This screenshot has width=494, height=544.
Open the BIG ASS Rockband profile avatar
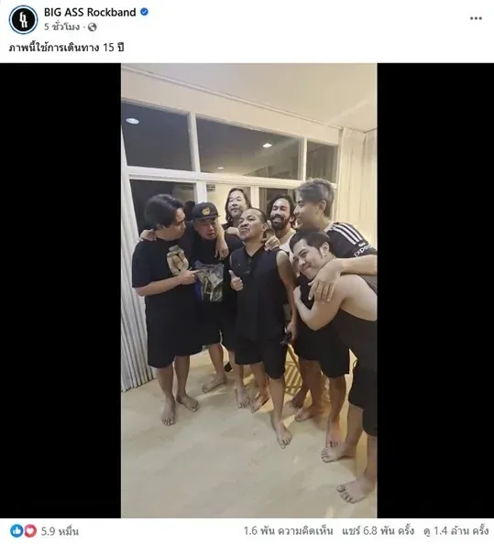23,19
